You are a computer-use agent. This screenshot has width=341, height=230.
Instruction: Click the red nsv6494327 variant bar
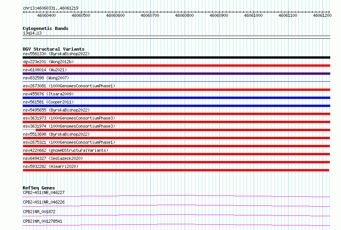click(x=176, y=162)
